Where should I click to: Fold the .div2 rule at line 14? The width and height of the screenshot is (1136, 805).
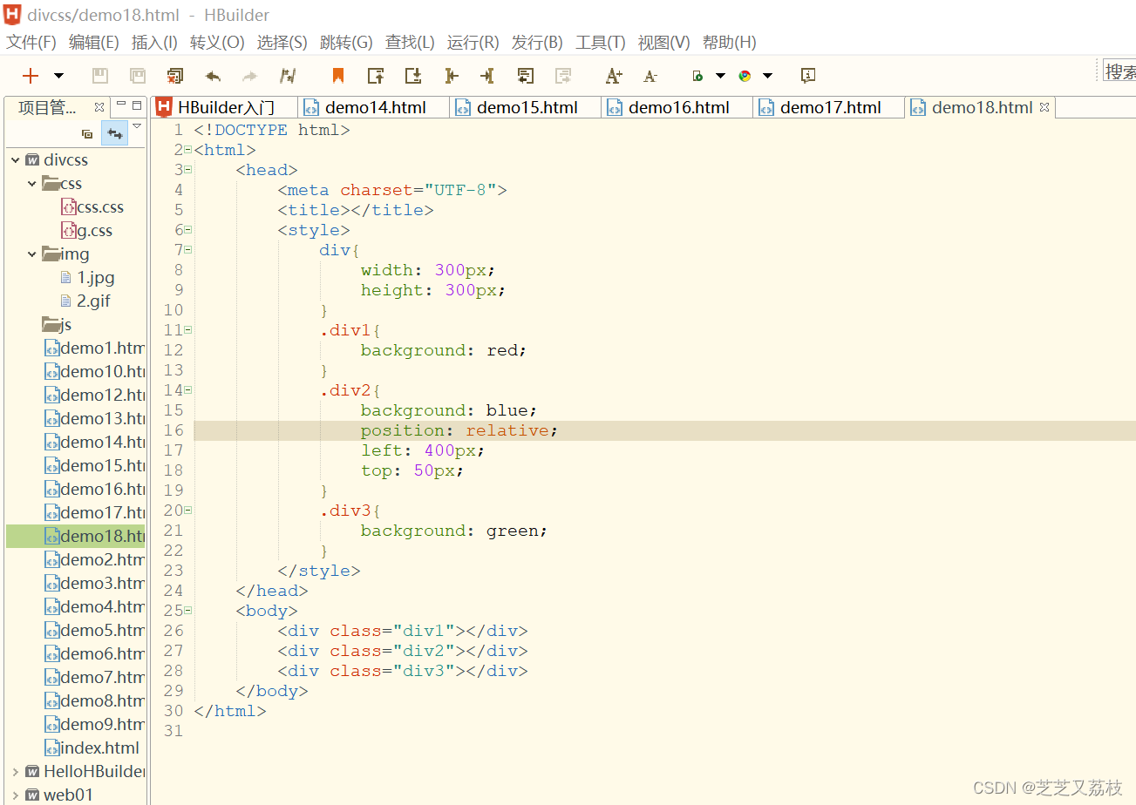pos(188,390)
